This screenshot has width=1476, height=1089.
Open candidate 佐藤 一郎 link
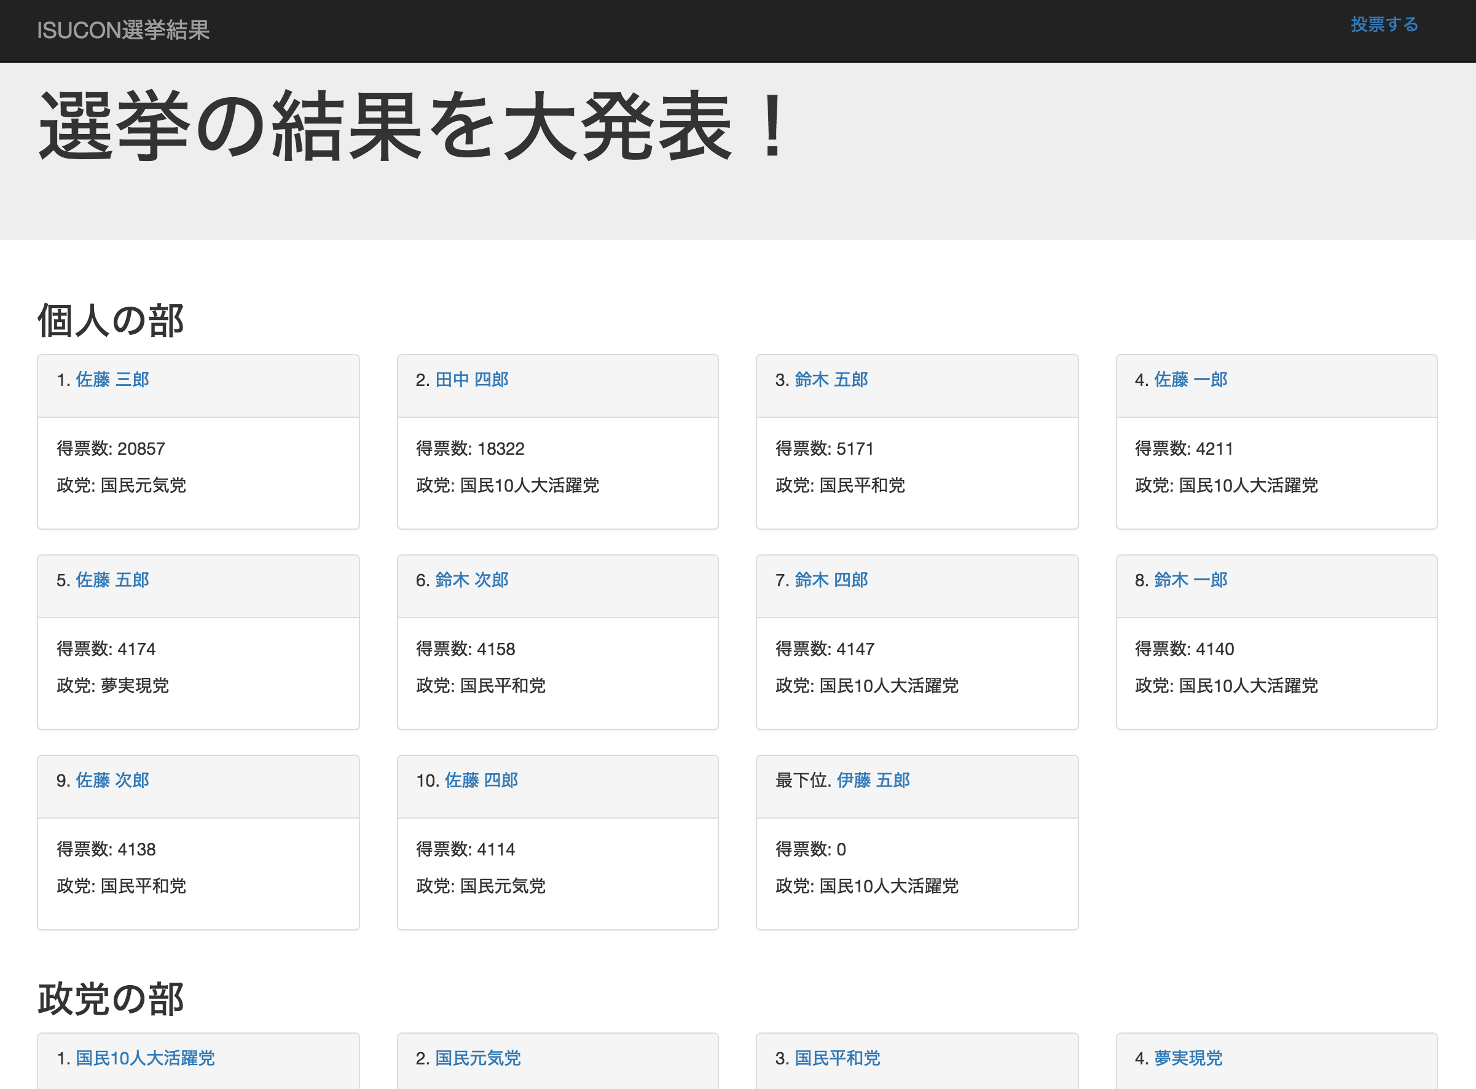[x=1191, y=380]
